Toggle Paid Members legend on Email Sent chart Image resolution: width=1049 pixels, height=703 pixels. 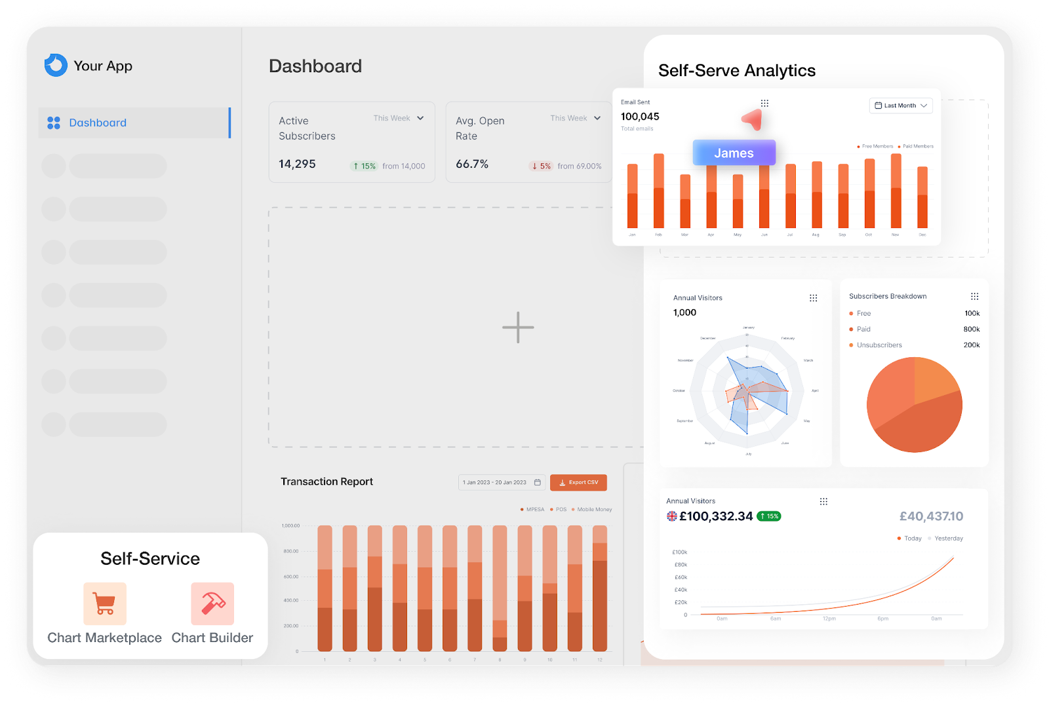pyautogui.click(x=916, y=146)
